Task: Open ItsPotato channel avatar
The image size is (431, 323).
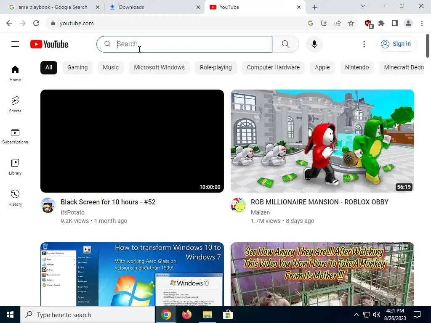Action: pos(48,205)
